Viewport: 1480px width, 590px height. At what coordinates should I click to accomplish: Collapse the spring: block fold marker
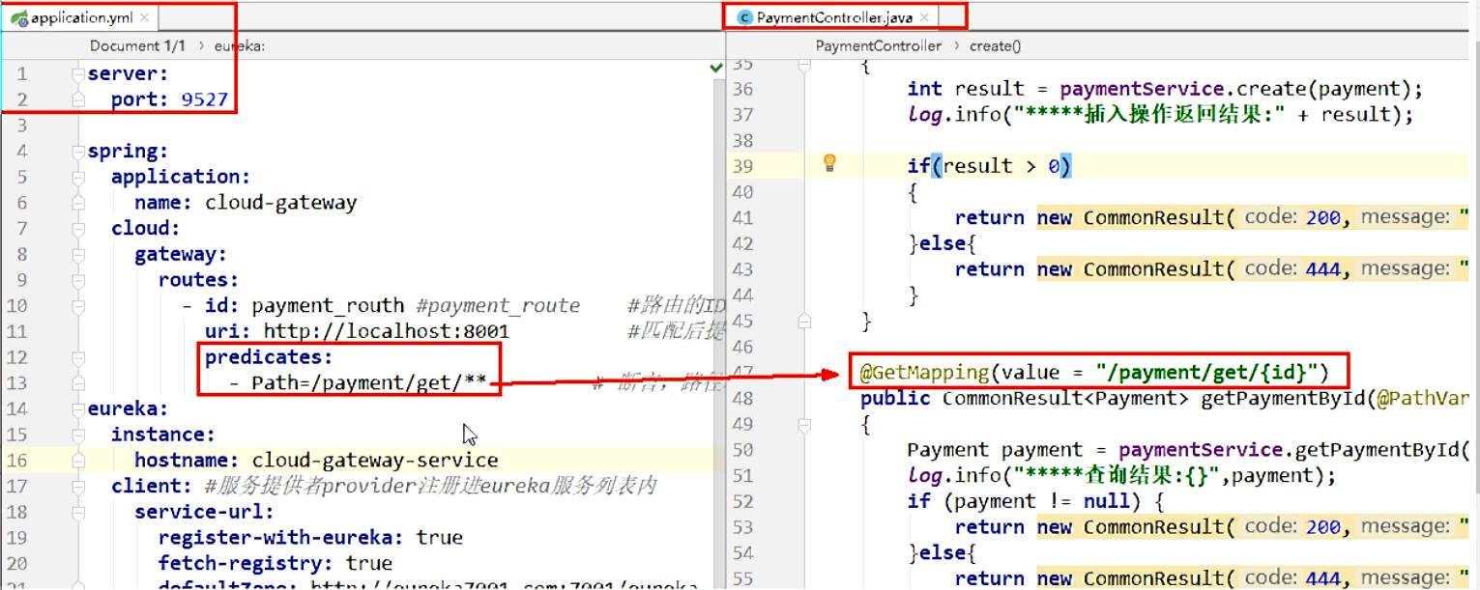(x=77, y=152)
